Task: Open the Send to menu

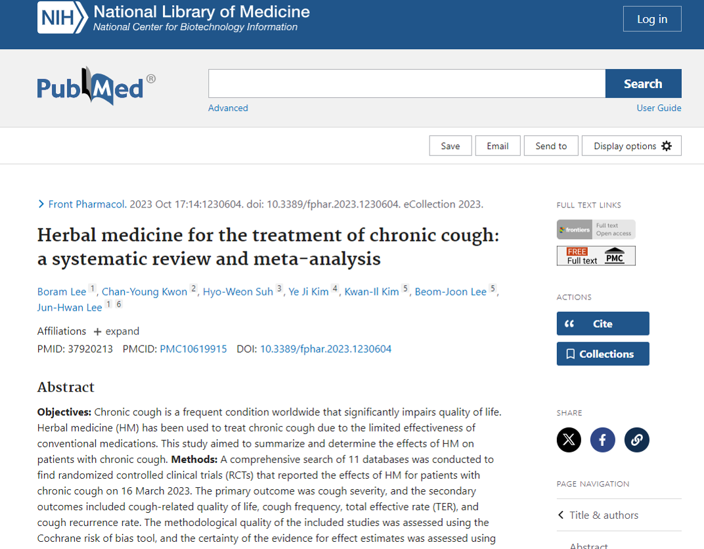Action: click(550, 146)
